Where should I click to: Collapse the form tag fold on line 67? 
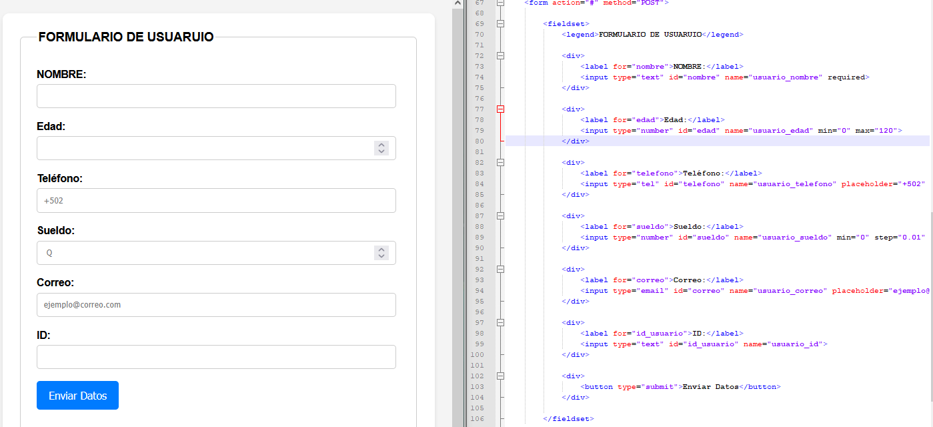pos(500,3)
